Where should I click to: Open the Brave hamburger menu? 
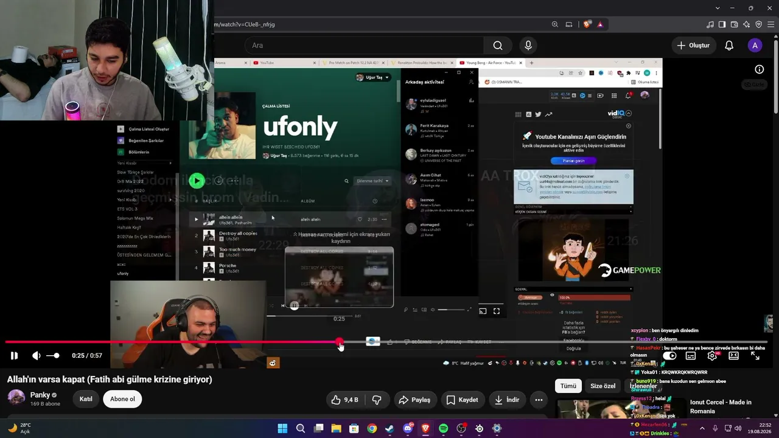pos(771,24)
